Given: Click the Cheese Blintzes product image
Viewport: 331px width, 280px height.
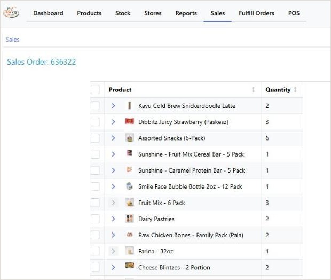Looking at the screenshot, I should (x=129, y=265).
